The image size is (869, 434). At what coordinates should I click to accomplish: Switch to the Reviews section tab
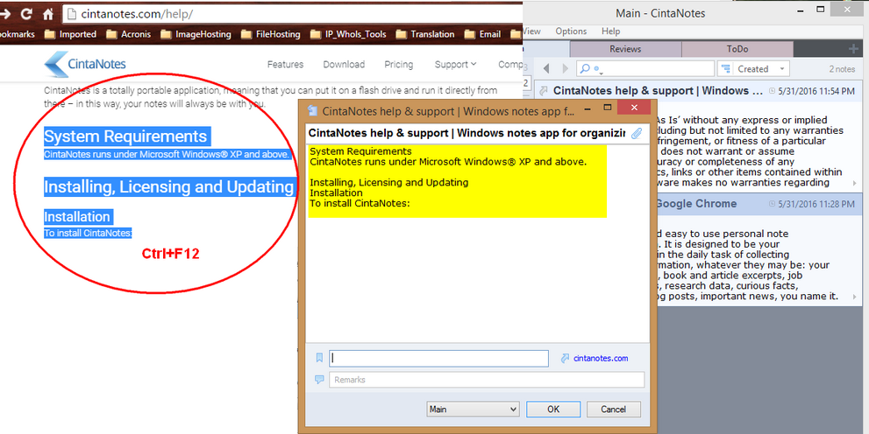(625, 49)
